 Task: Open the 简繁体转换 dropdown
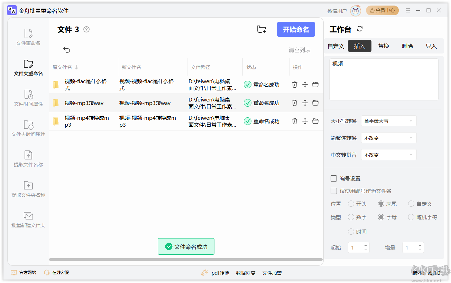[388, 138]
